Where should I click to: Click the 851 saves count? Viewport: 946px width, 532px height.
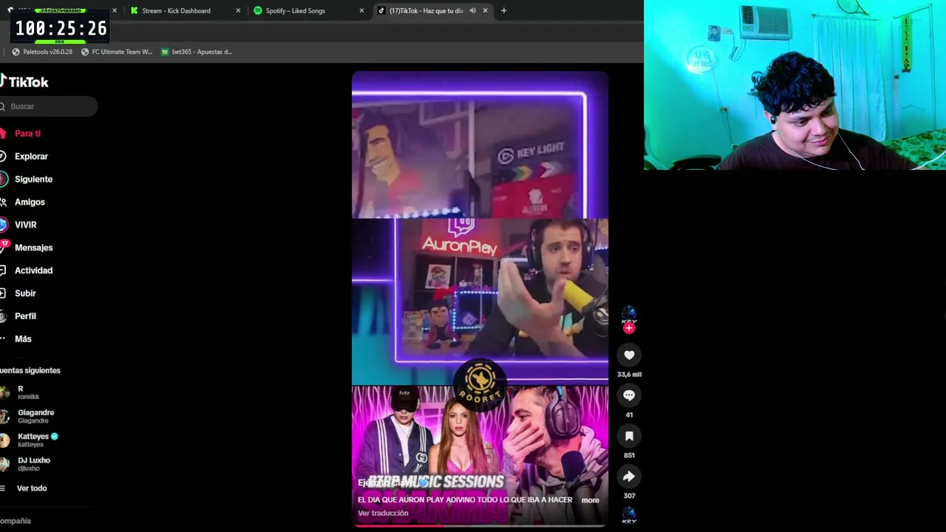[x=629, y=455]
